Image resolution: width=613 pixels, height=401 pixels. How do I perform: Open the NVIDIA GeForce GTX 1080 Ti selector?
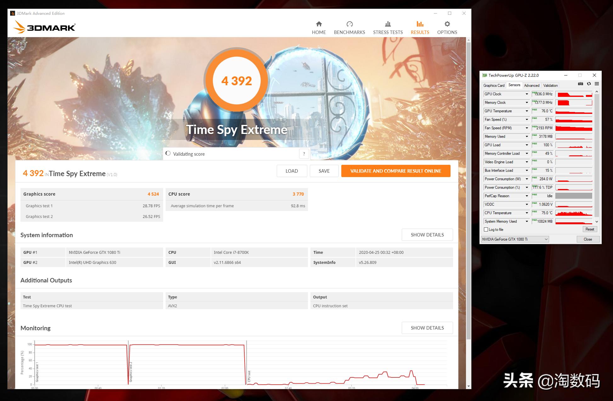click(x=514, y=239)
